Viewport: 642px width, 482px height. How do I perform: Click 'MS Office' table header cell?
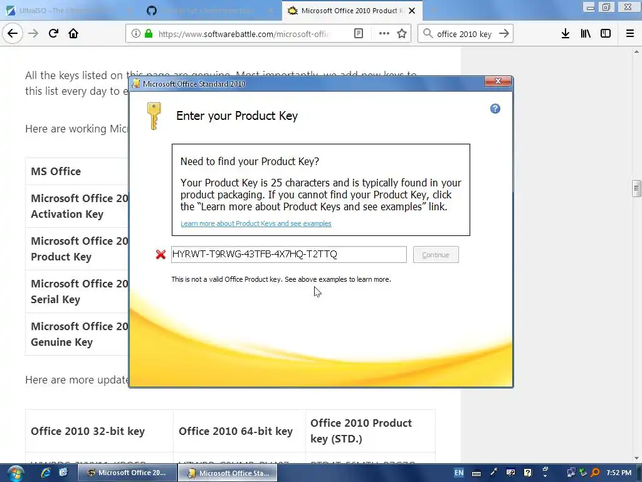pyautogui.click(x=77, y=171)
